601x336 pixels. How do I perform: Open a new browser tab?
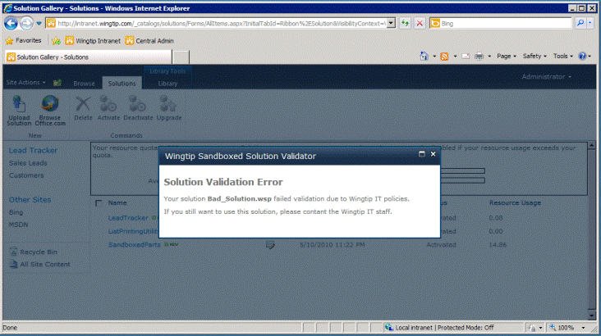pyautogui.click(x=181, y=57)
